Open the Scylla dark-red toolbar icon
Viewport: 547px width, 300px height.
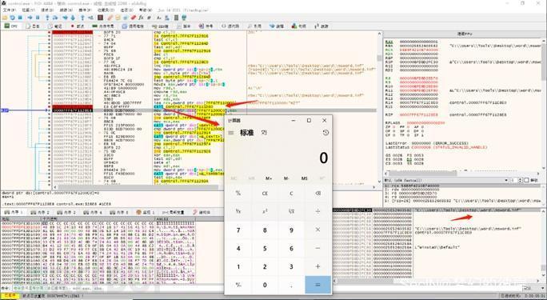101,18
